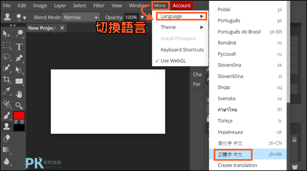Image resolution: width=307 pixels, height=171 pixels.
Task: Choose Українська language
Action: [248, 132]
